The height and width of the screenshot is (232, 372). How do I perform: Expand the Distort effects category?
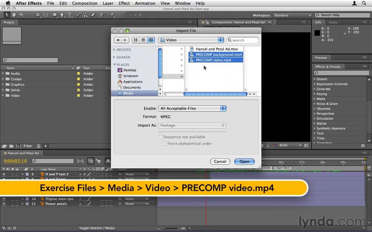[315, 79]
